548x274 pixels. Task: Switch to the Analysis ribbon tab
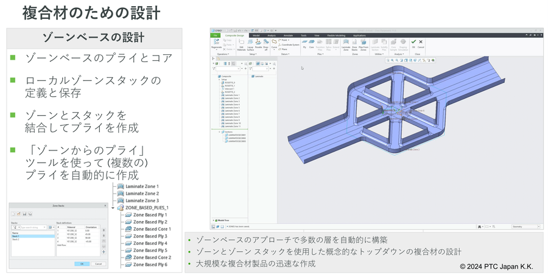[272, 35]
